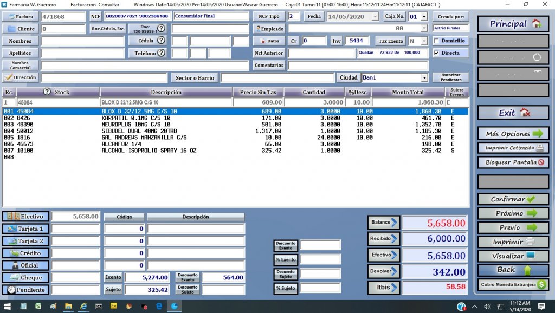This screenshot has height=313, width=555.
Task: Uncheck the Directa checkbox
Action: point(437,53)
